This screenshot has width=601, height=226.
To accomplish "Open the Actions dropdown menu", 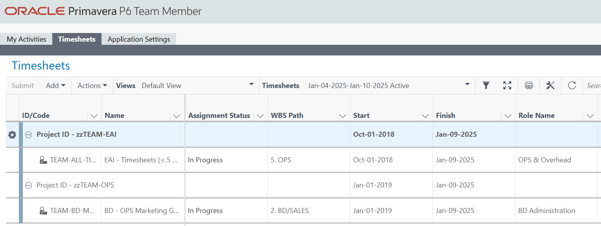I will (92, 85).
